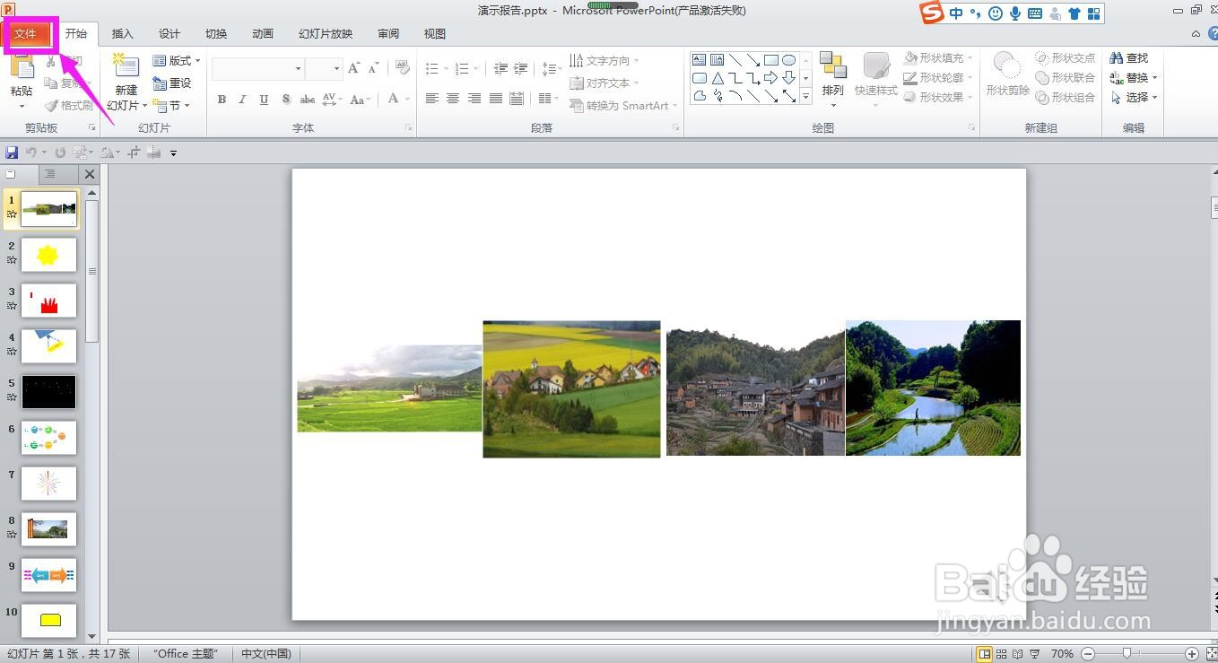Toggle Strikethrough (abc) formatting
Screen dimensions: 1218x663
click(x=308, y=100)
